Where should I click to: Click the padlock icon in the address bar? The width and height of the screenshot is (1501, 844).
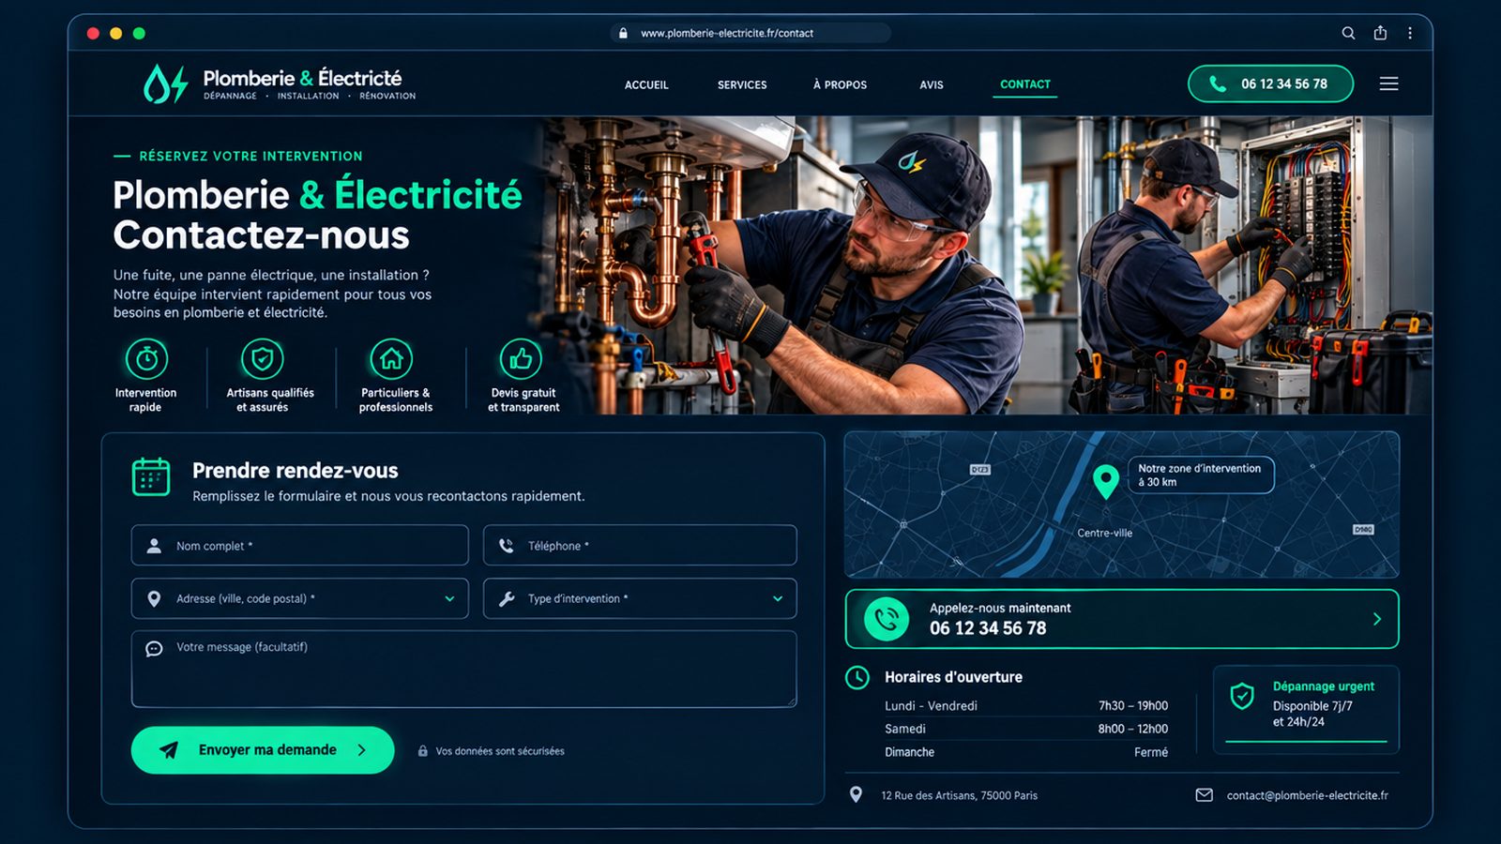point(623,33)
